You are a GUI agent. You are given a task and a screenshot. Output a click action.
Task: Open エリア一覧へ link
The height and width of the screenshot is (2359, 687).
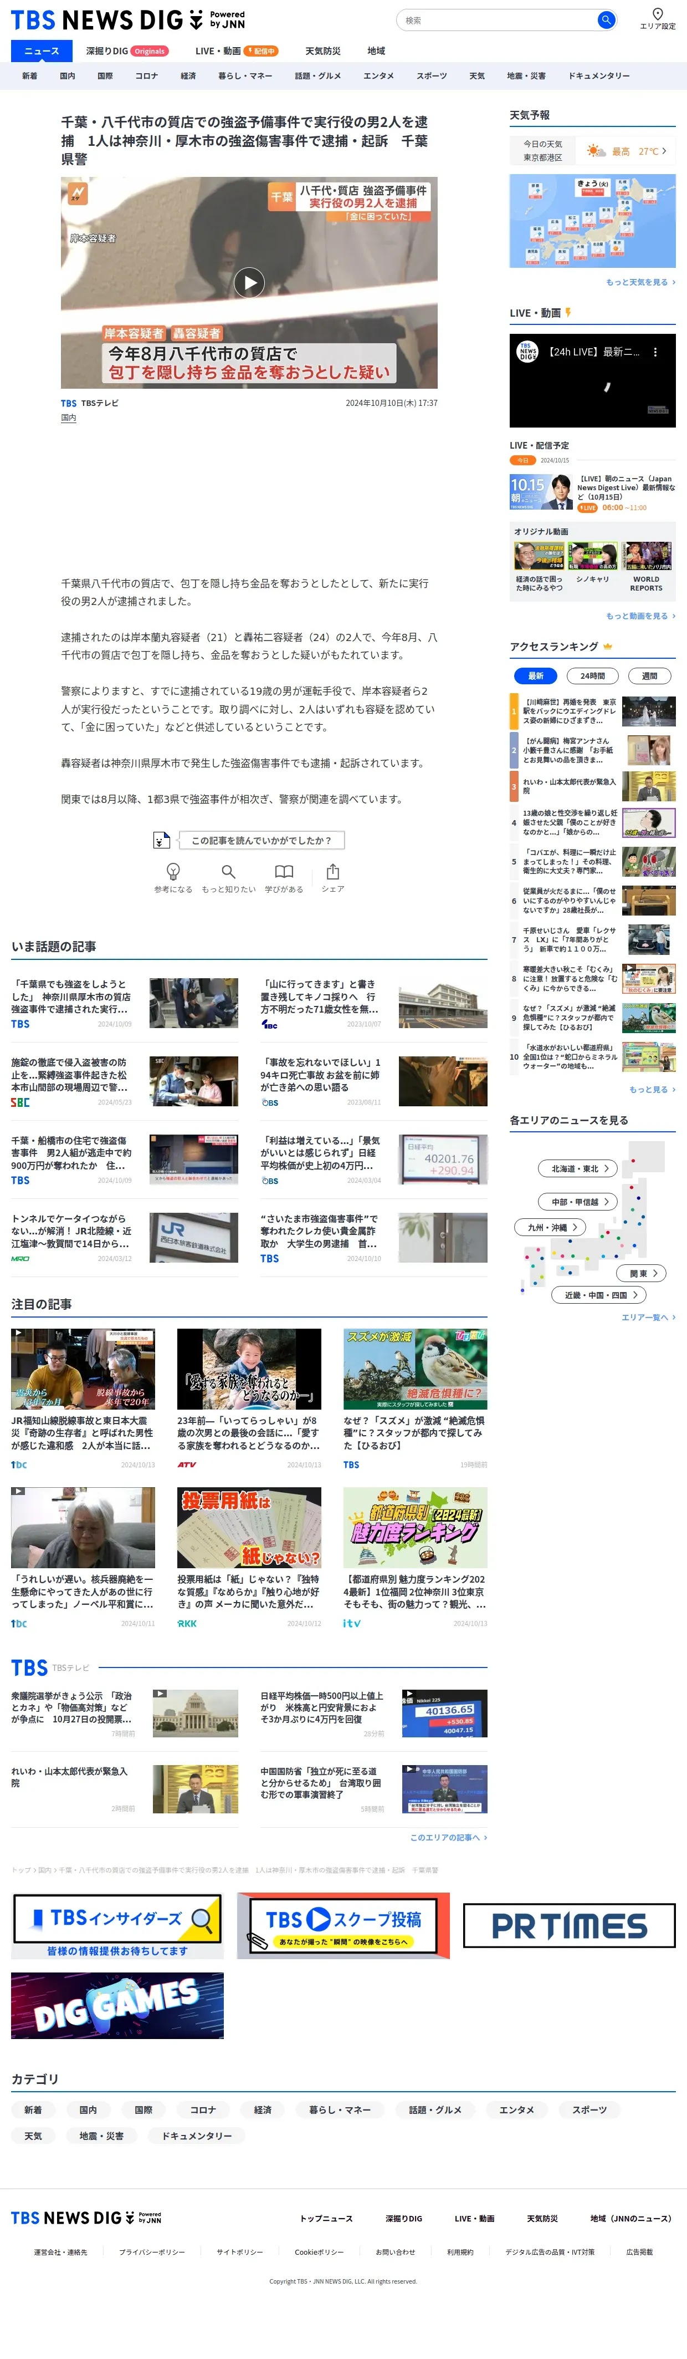[649, 1317]
